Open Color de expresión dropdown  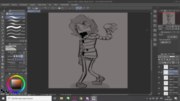coord(165,42)
